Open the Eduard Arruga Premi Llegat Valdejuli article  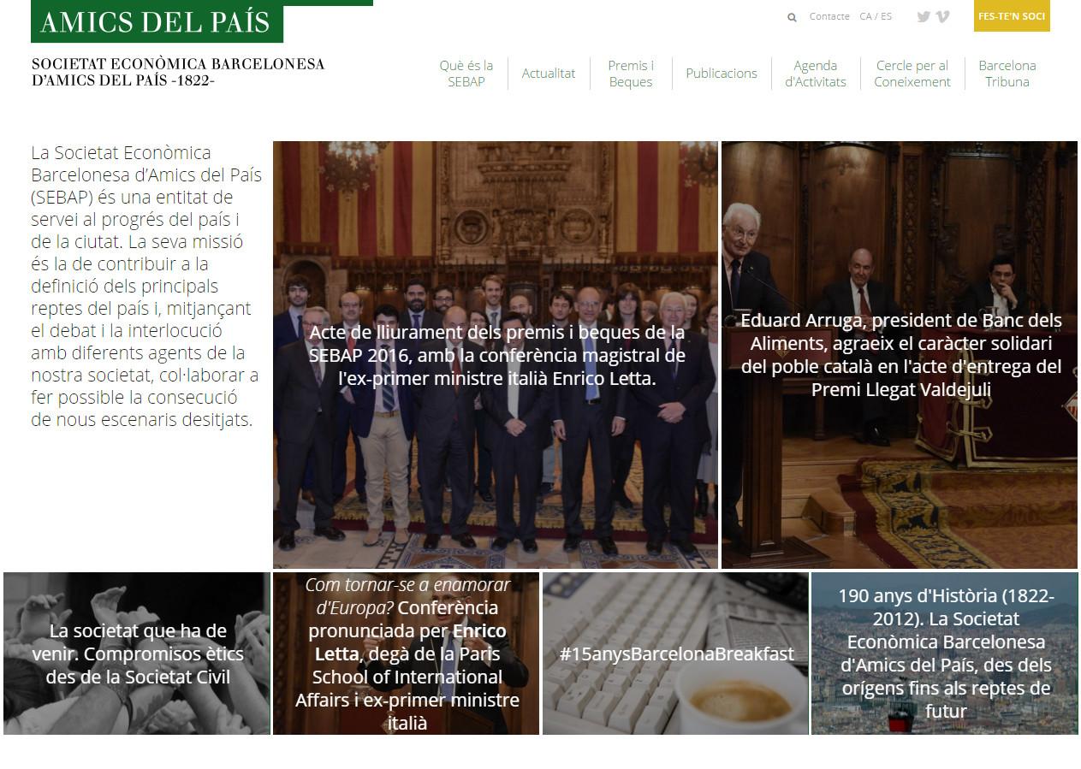[x=900, y=354]
